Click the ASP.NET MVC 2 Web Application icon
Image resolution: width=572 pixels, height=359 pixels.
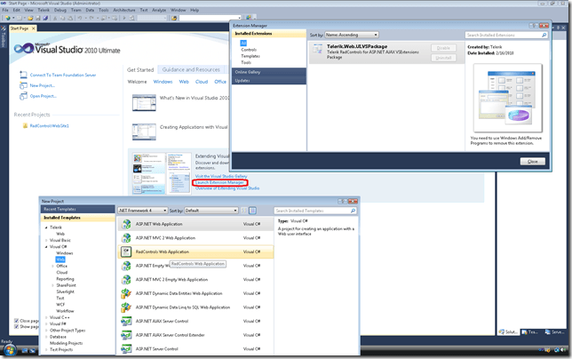coord(126,238)
